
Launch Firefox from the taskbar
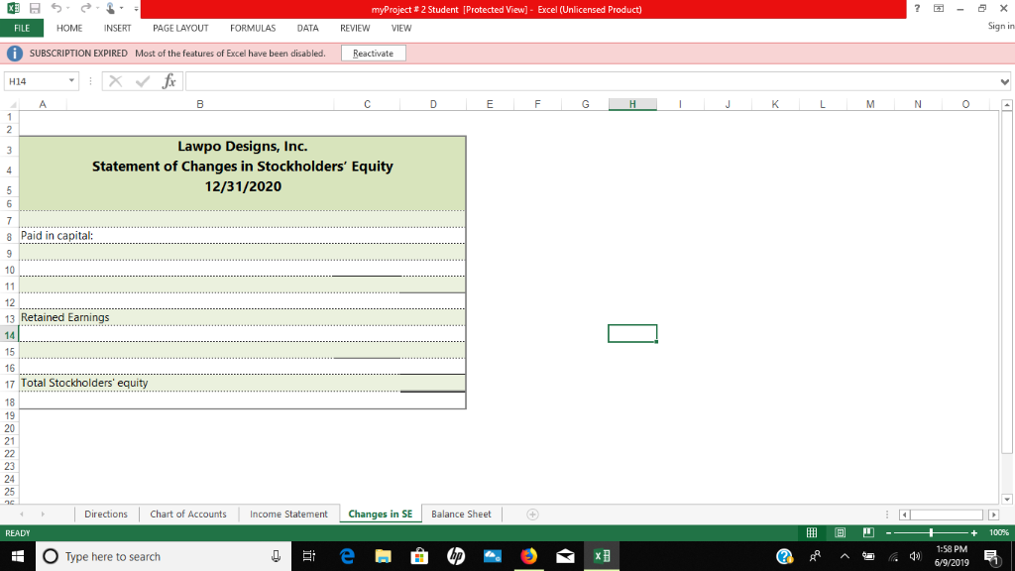tap(528, 556)
